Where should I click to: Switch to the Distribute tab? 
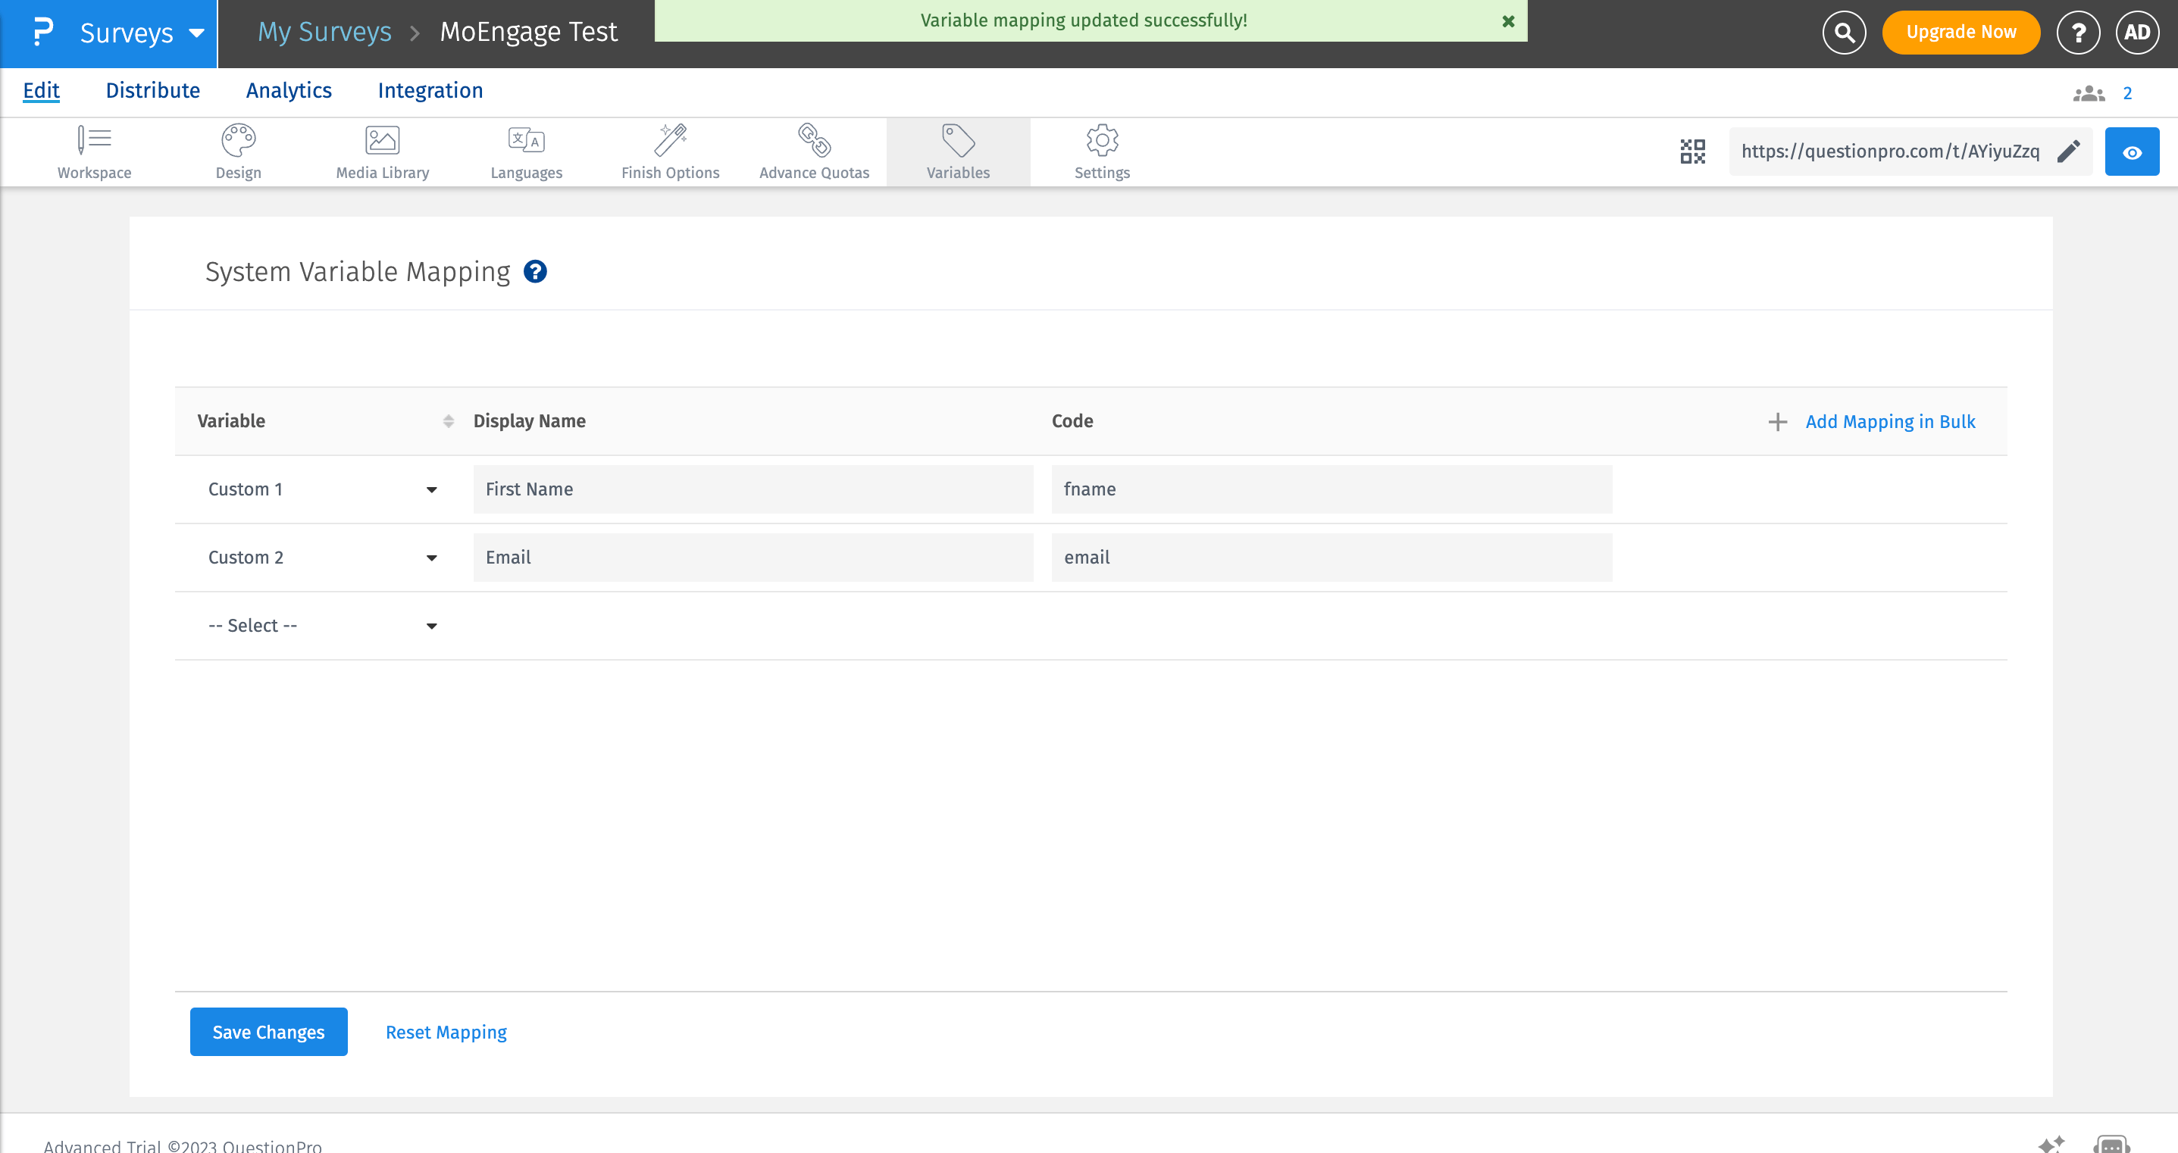click(x=152, y=90)
